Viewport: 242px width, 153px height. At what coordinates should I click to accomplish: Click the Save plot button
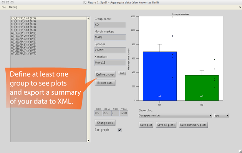146,125
